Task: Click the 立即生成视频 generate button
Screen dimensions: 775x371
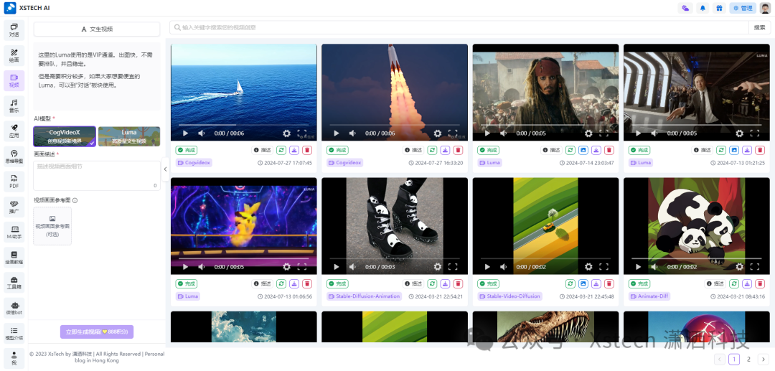Action: point(97,332)
